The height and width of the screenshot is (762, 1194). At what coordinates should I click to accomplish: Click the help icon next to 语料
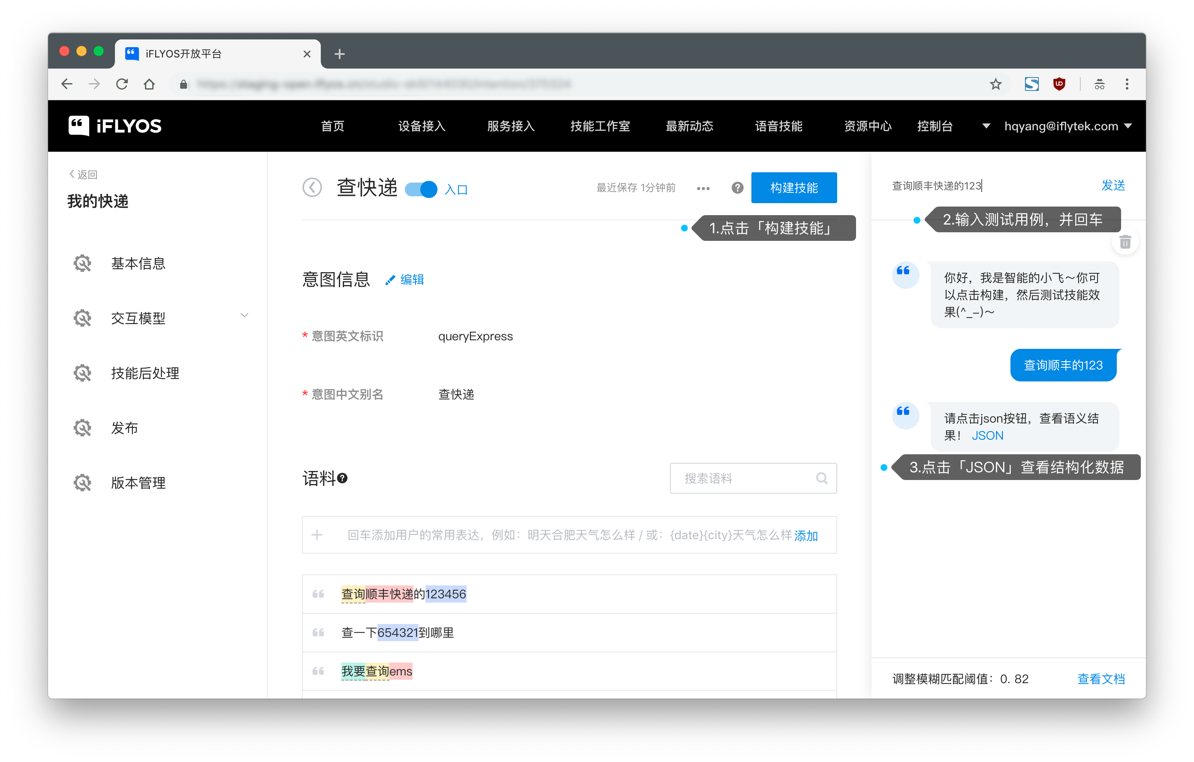pos(343,478)
